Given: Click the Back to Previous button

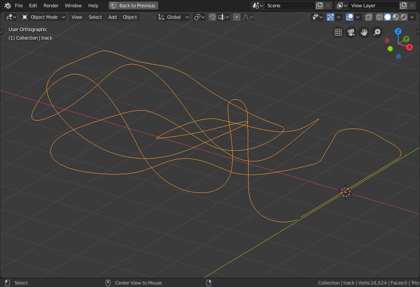Looking at the screenshot, I should 133,6.
